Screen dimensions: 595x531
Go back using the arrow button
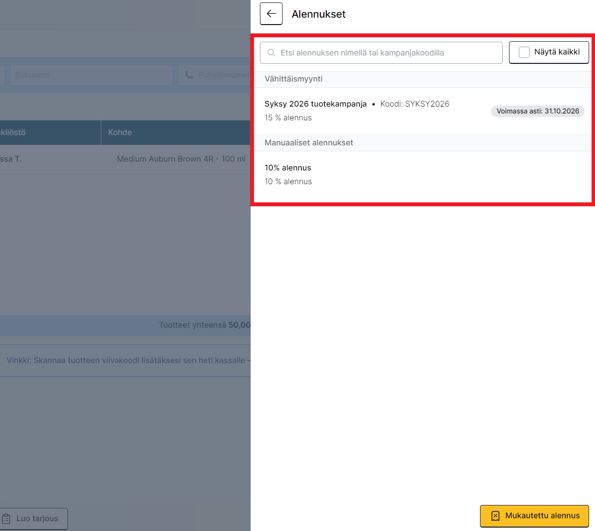pos(271,14)
